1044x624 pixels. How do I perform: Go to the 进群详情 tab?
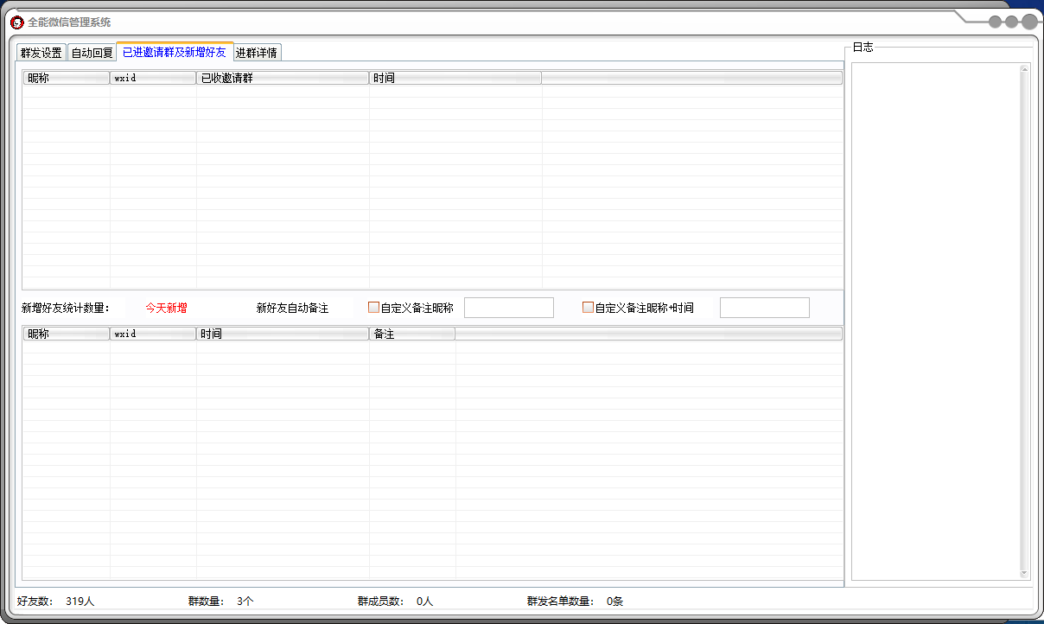click(257, 53)
